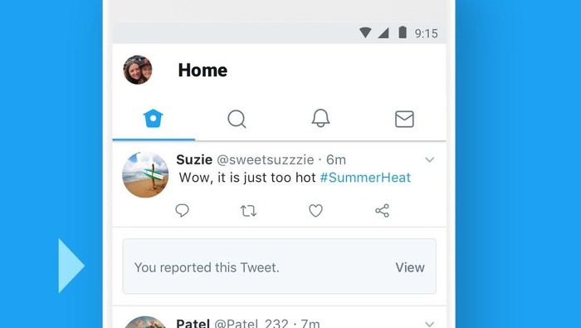Reply to Suzie's tweet
This screenshot has width=581, height=328.
coord(182,211)
